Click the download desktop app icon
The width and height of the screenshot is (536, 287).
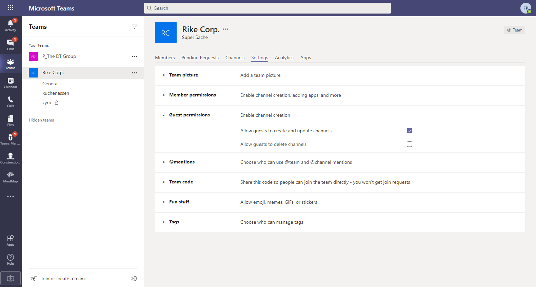[x=11, y=278]
